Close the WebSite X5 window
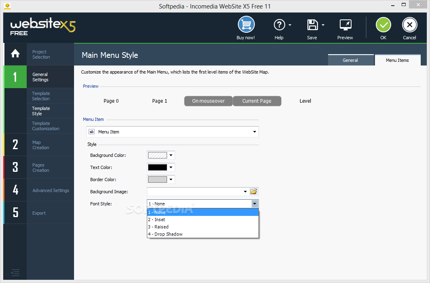This screenshot has width=430, height=283. click(418, 5)
